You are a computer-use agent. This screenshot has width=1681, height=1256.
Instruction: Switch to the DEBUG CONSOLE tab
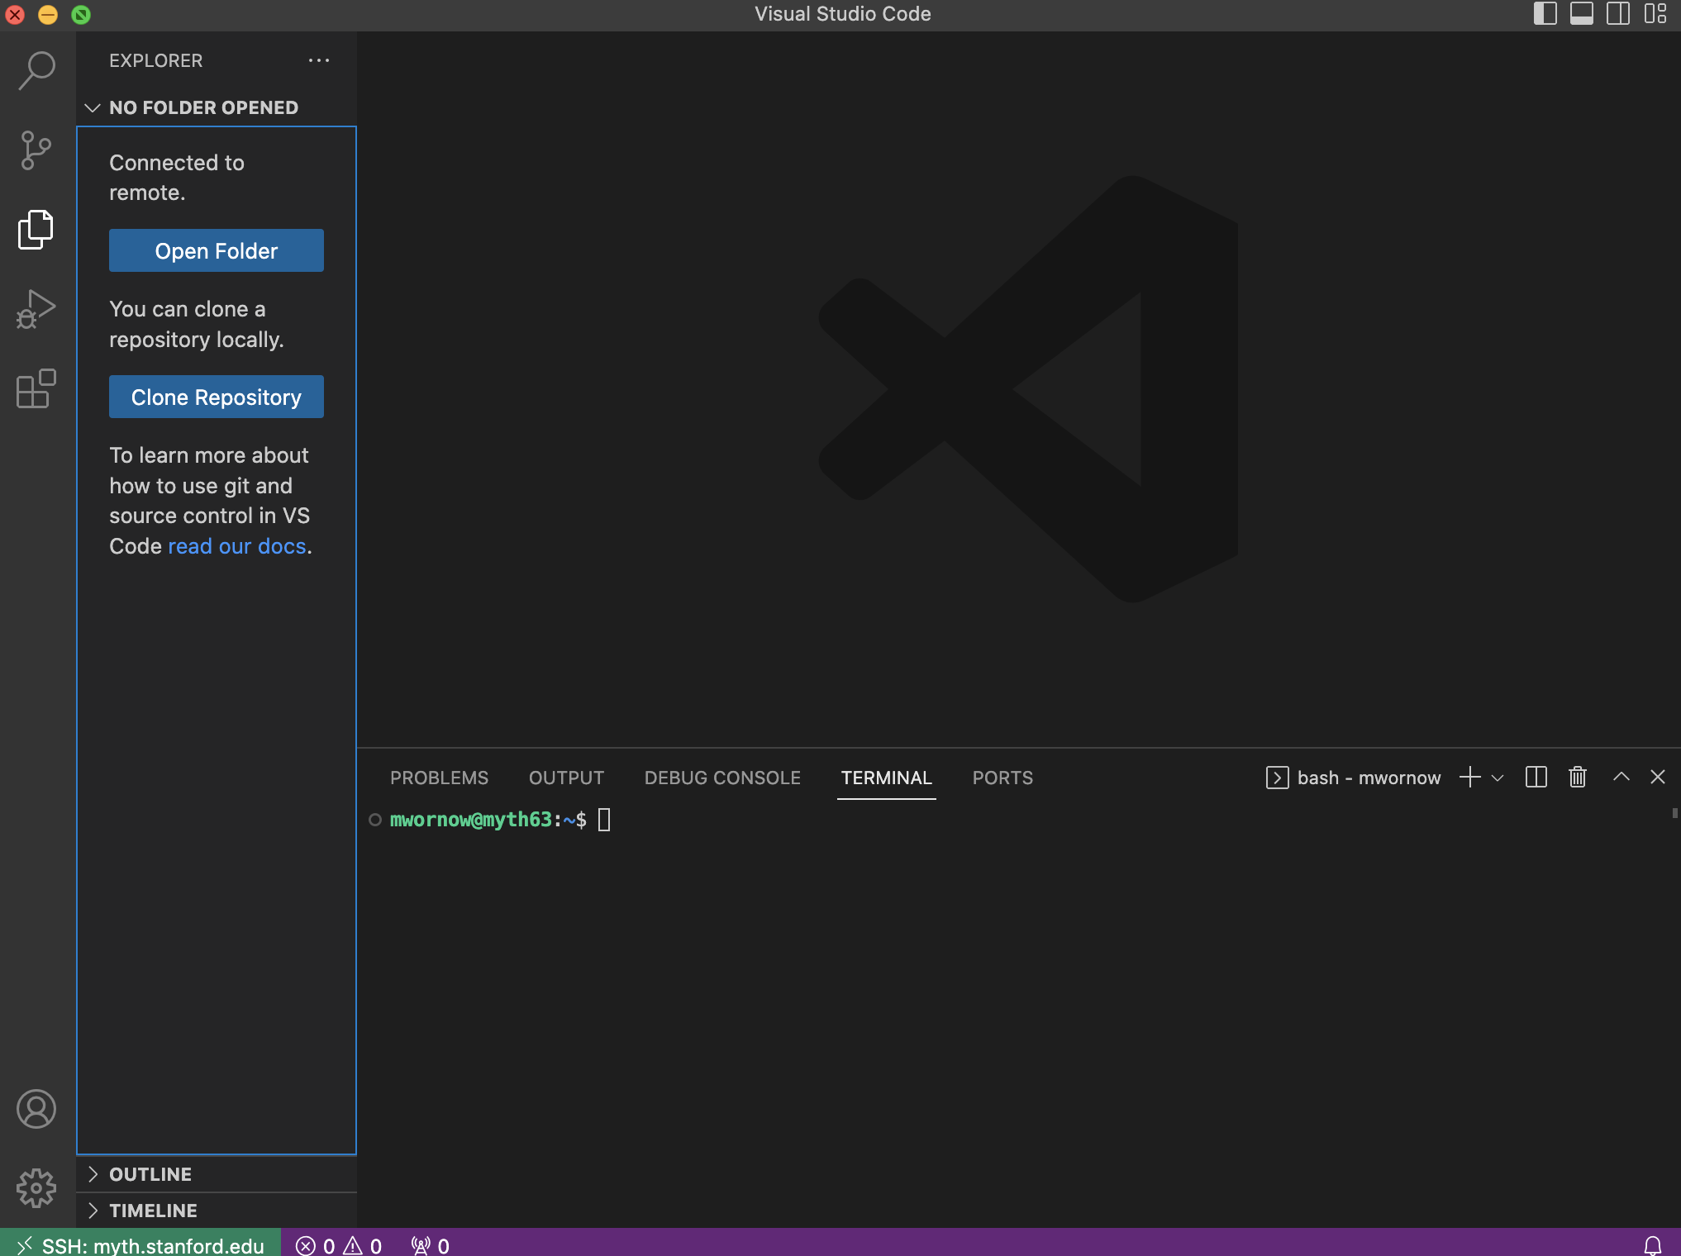(722, 778)
